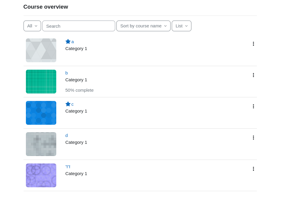
Task: Click the Course overview heading
Action: click(46, 7)
